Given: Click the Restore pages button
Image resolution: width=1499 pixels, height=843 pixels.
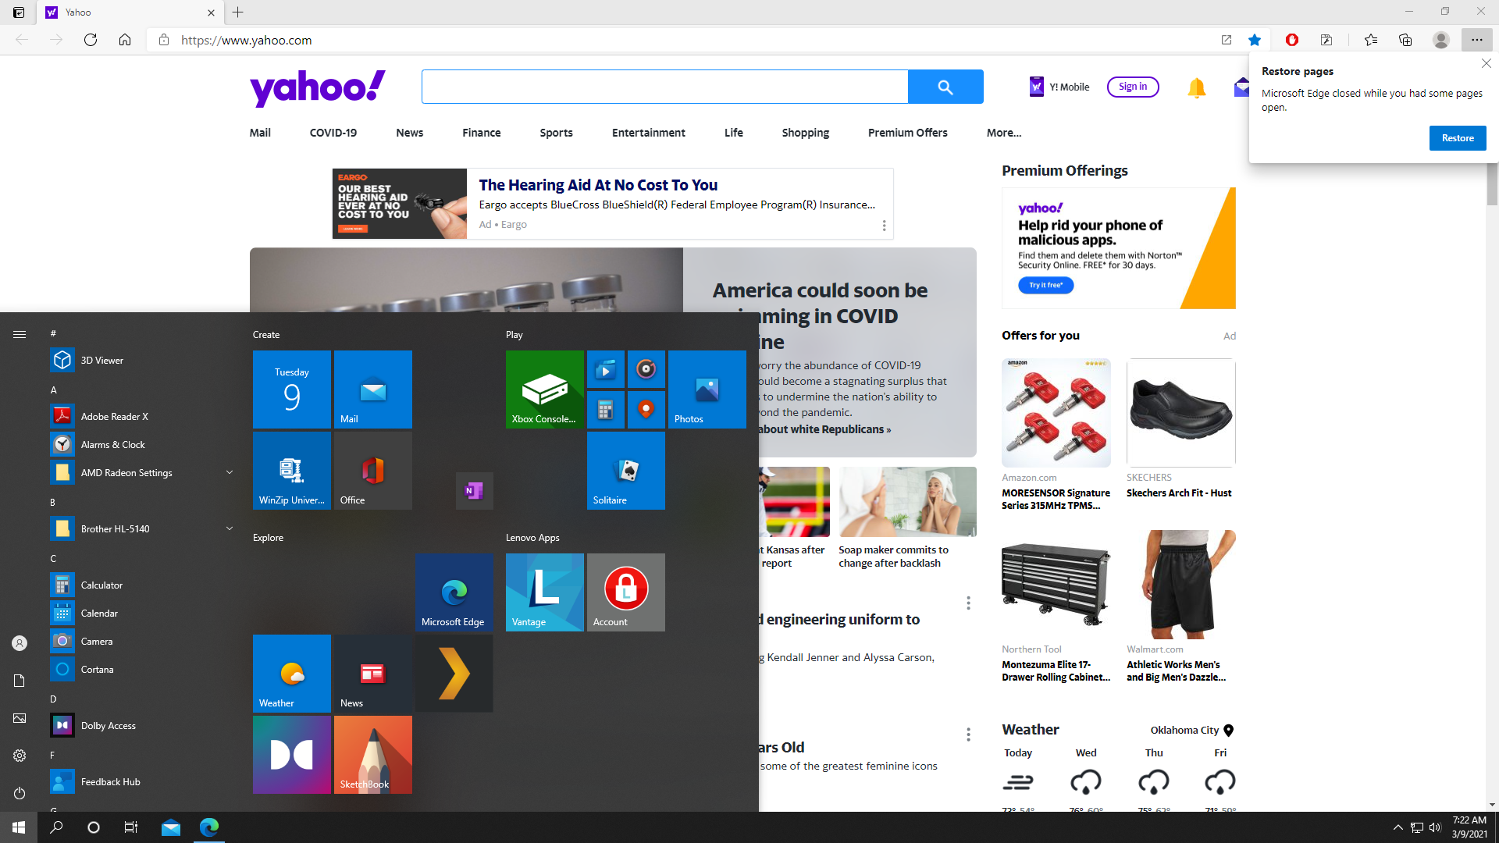Looking at the screenshot, I should (x=1457, y=138).
